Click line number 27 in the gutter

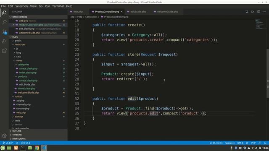tap(77, 74)
